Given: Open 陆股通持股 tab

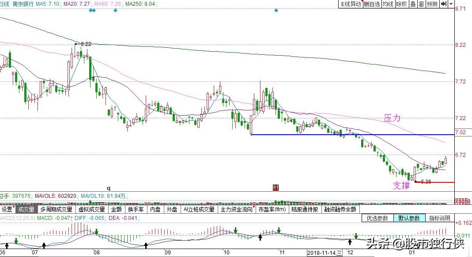Looking at the screenshot, I should [x=305, y=209].
